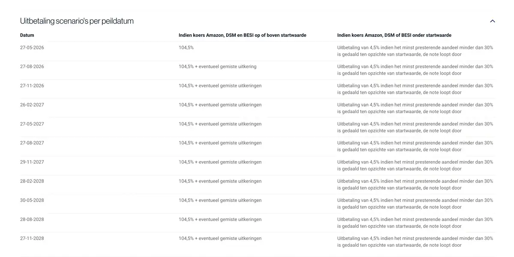Viewport: 514px width, 257px height.
Task: Click the 'onder startwaarde' column header
Action: pyautogui.click(x=394, y=35)
